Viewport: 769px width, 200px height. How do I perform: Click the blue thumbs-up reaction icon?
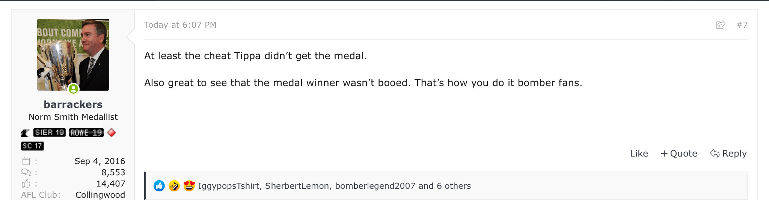tap(159, 186)
